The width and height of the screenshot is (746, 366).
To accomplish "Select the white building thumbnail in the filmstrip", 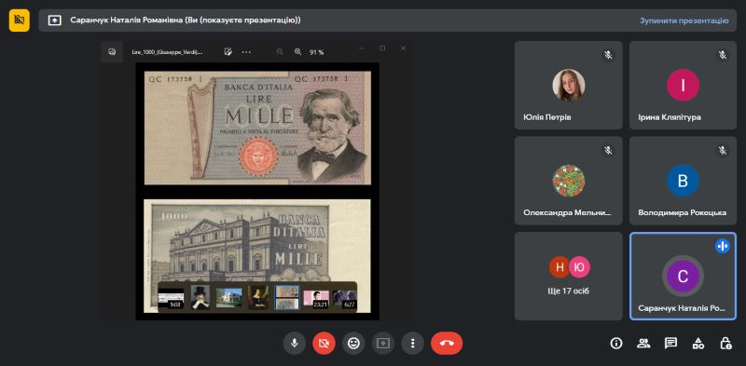I will 228,298.
